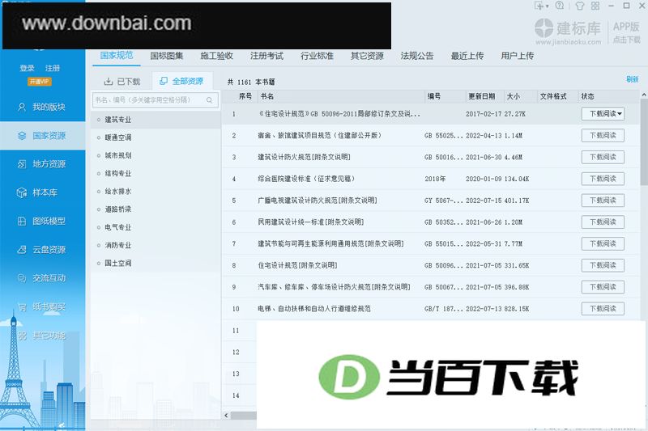Click 下载阅读 for 电梯、自动扶梯和自动人行道维修规范
This screenshot has width=648, height=431.
pyautogui.click(x=603, y=309)
